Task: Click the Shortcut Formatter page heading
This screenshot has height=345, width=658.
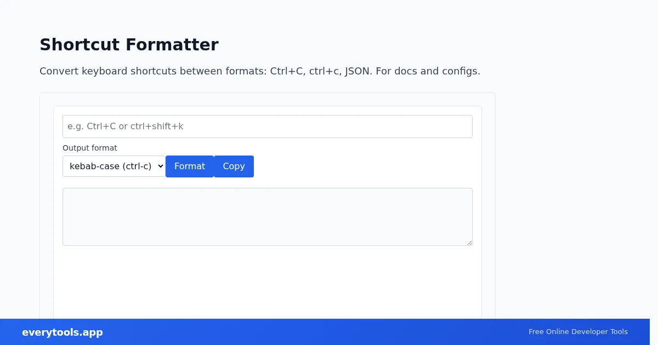Action: (x=129, y=44)
